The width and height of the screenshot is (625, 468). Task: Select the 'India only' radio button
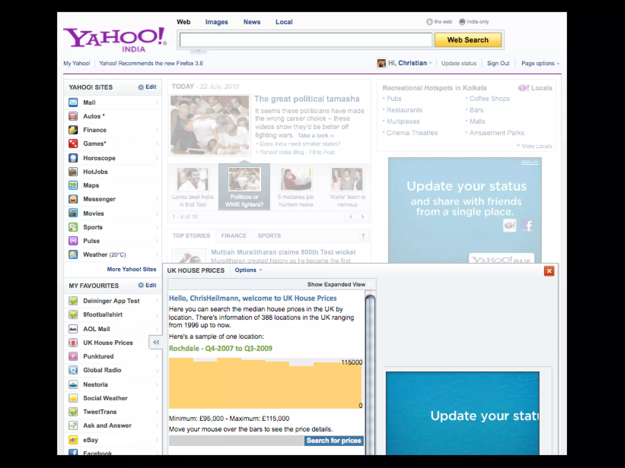click(x=462, y=22)
